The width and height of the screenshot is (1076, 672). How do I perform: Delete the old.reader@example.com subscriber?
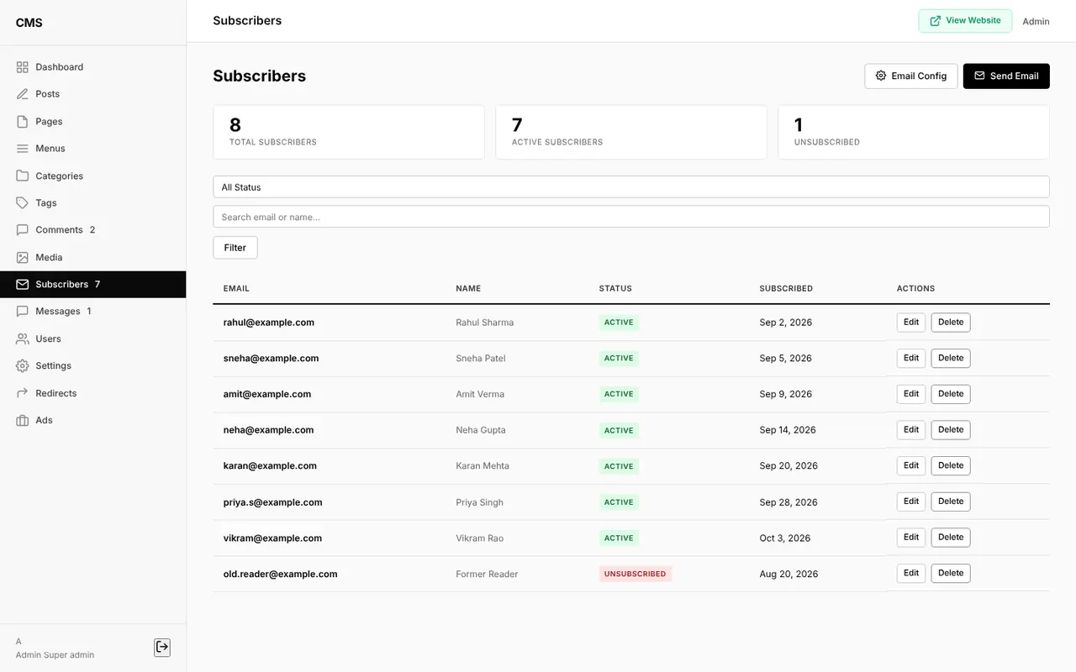point(951,574)
